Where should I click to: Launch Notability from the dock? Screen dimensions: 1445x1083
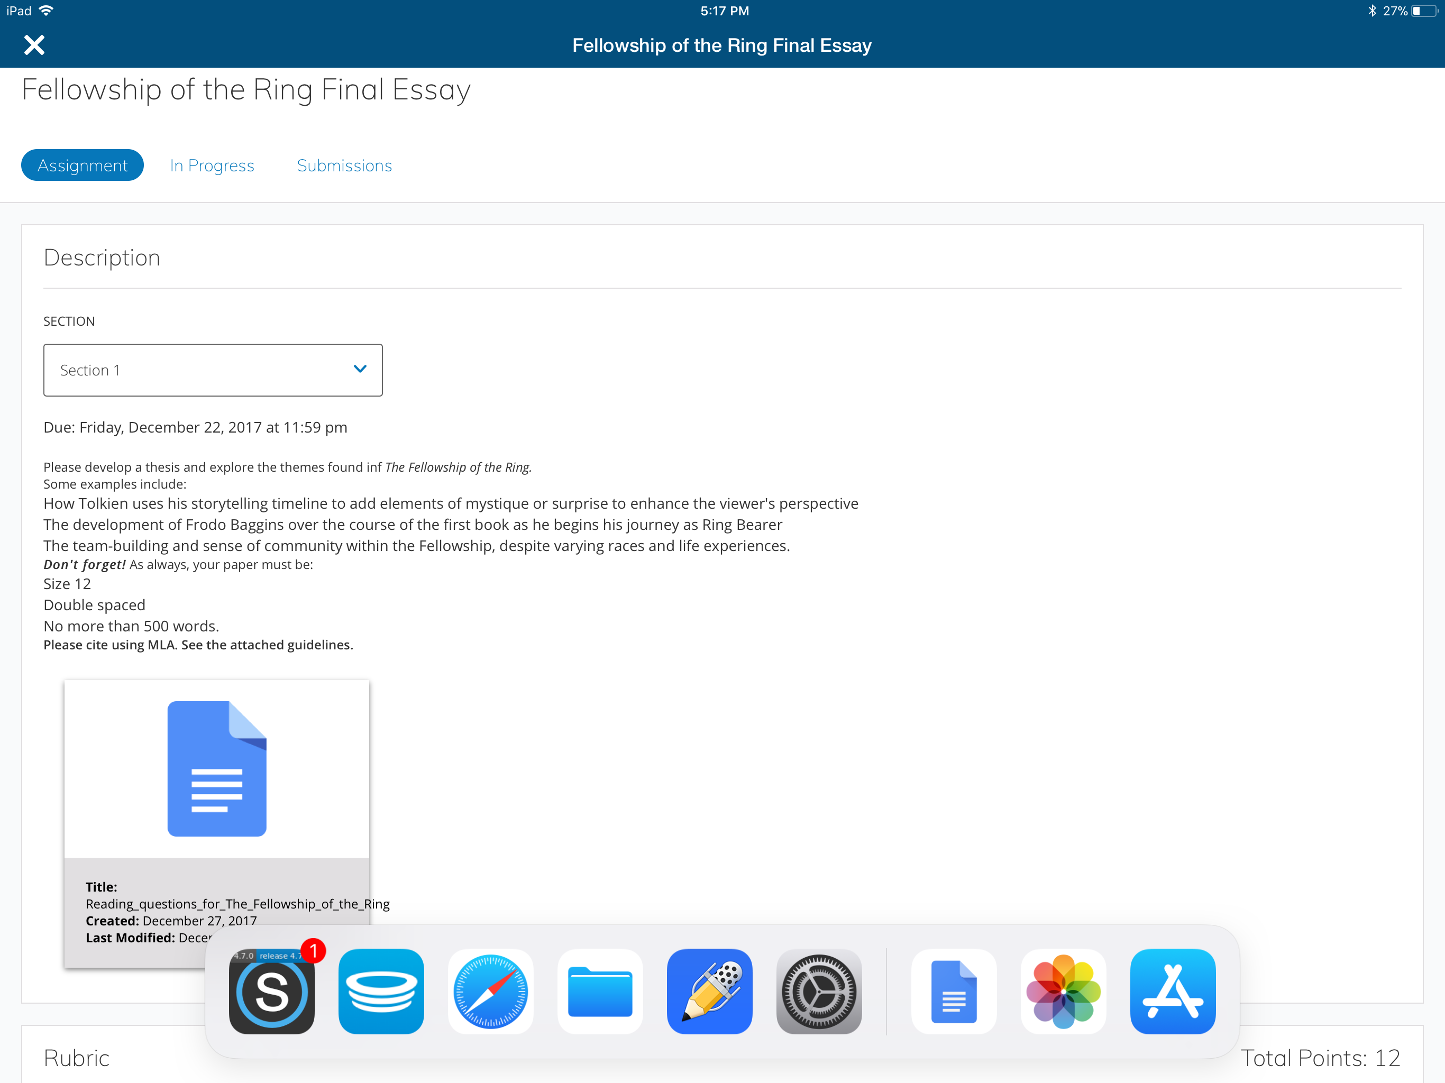709,991
